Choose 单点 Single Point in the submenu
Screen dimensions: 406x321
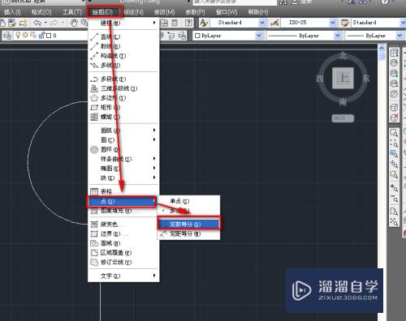point(188,201)
